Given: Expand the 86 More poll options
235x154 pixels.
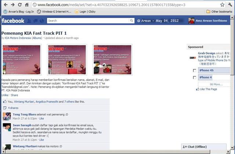Looking at the screenshot, I should click(216, 84).
